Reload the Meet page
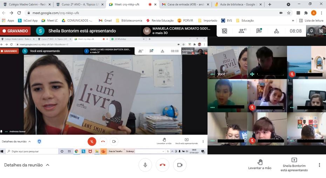Screen dimensions: 326x178 (x=19, y=13)
